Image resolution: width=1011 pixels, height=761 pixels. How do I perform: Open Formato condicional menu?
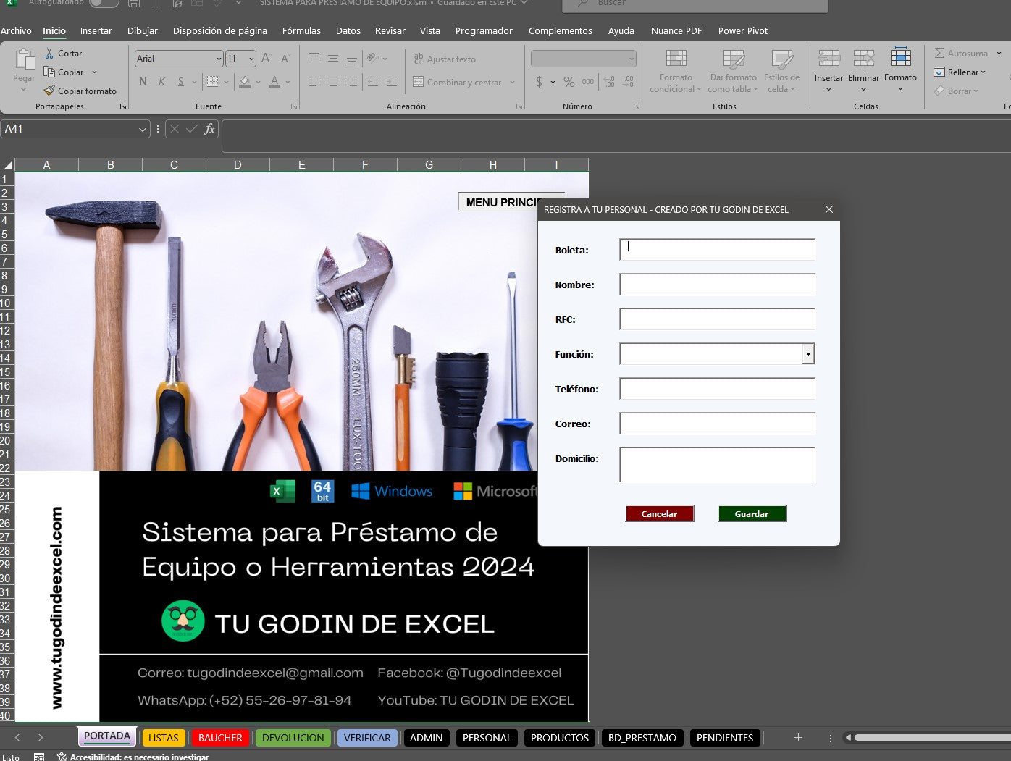[x=676, y=71]
